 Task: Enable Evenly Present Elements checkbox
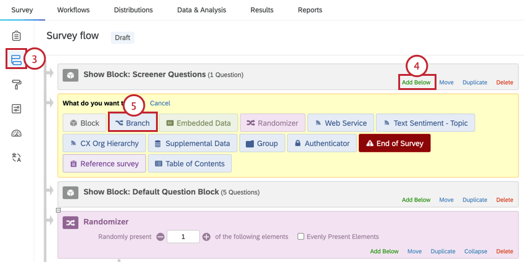[301, 237]
